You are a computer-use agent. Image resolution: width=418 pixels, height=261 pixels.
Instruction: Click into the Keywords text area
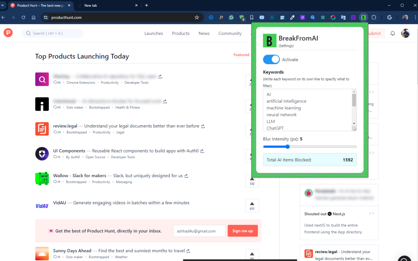[307, 110]
